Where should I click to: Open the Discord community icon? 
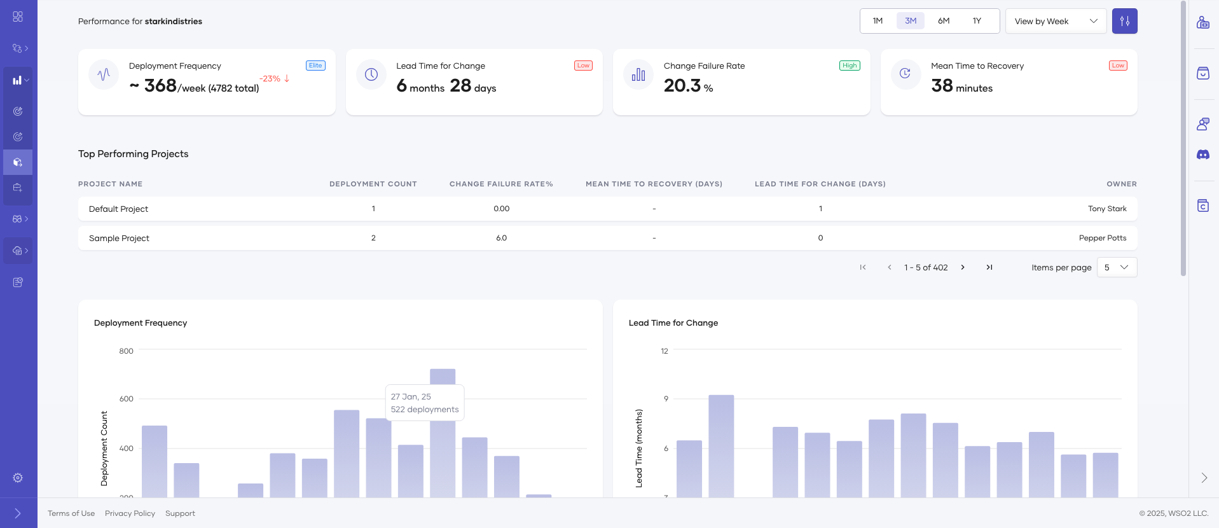tap(1202, 155)
